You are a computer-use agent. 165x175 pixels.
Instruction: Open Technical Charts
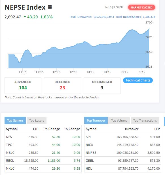[x=138, y=80]
